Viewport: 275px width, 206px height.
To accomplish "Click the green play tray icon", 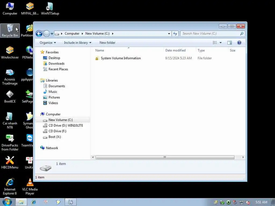I will pos(228,202).
